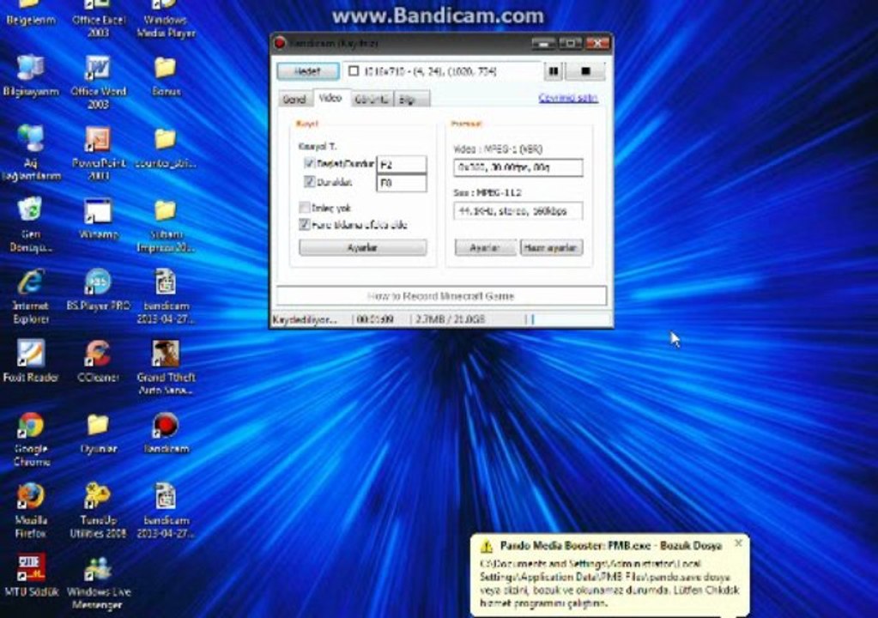This screenshot has height=618, width=878.
Task: Click the warning icon in Pando balloon
Action: click(x=486, y=546)
